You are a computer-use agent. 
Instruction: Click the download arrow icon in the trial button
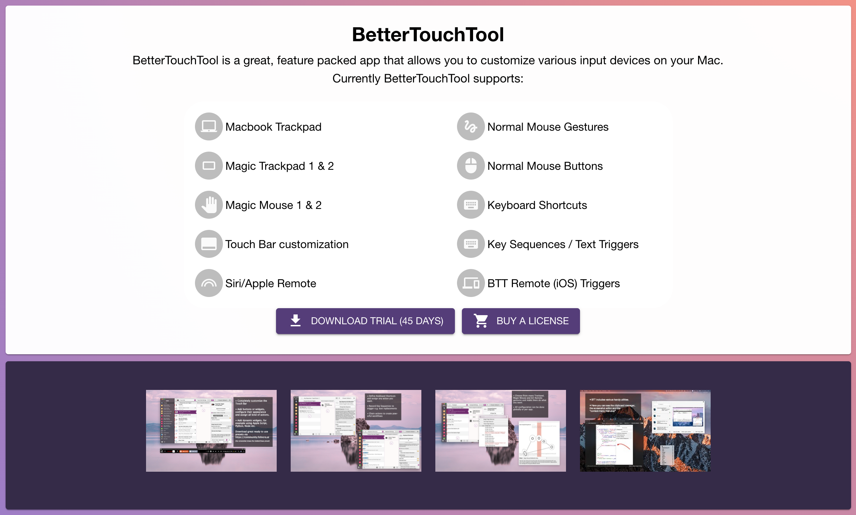click(x=296, y=321)
